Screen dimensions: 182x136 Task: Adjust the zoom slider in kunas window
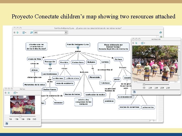click(x=20, y=116)
